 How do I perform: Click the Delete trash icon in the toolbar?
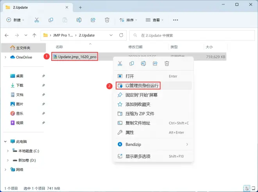pos(107,20)
